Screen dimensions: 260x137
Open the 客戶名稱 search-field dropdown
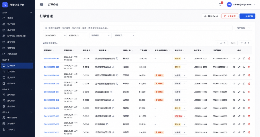tap(243, 28)
